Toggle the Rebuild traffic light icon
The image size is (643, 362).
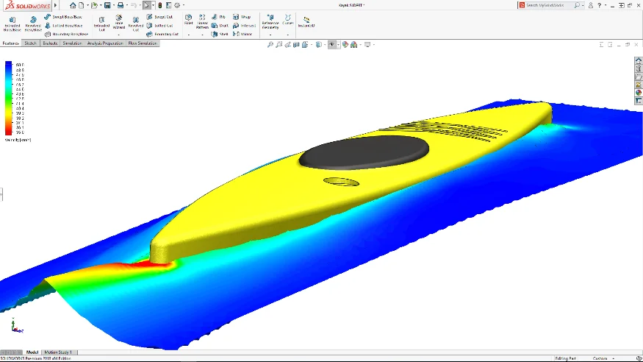pyautogui.click(x=159, y=5)
